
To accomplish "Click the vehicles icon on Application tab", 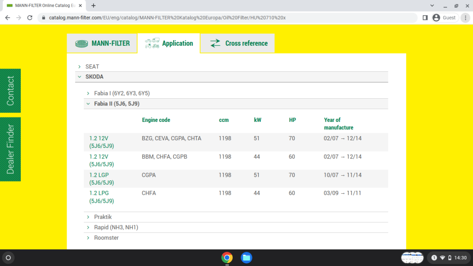I will click(152, 43).
